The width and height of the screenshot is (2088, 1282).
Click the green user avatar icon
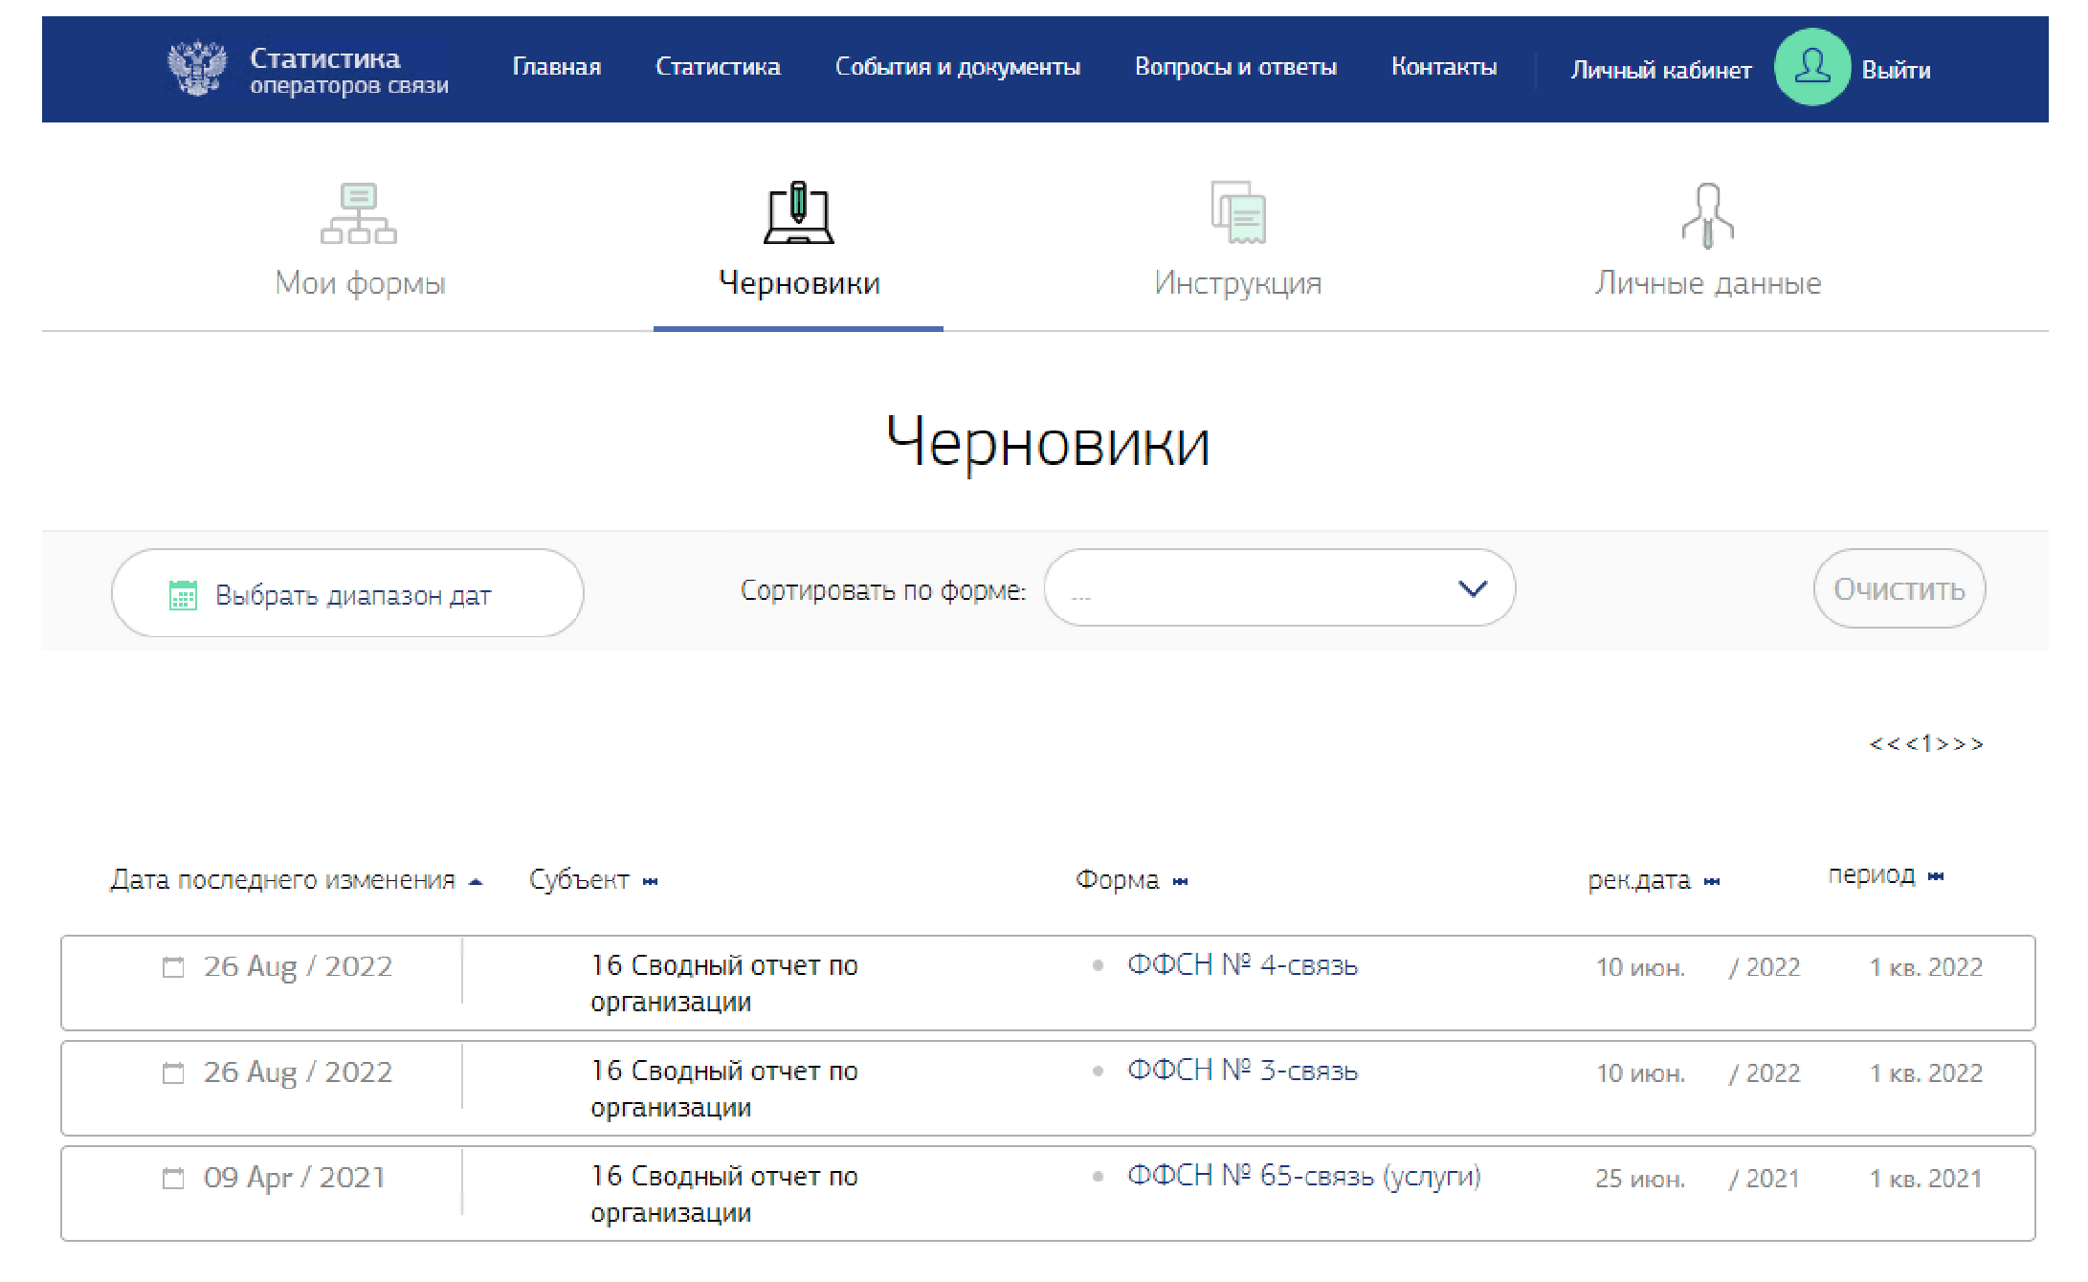point(1811,68)
